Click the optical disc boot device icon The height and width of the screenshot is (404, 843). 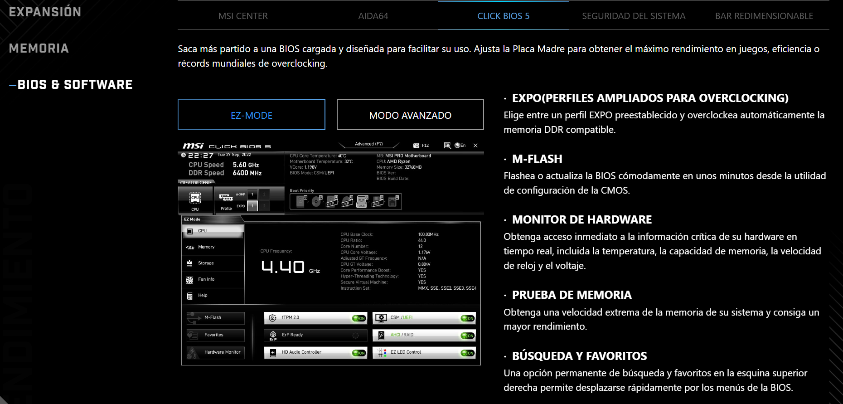pos(317,201)
